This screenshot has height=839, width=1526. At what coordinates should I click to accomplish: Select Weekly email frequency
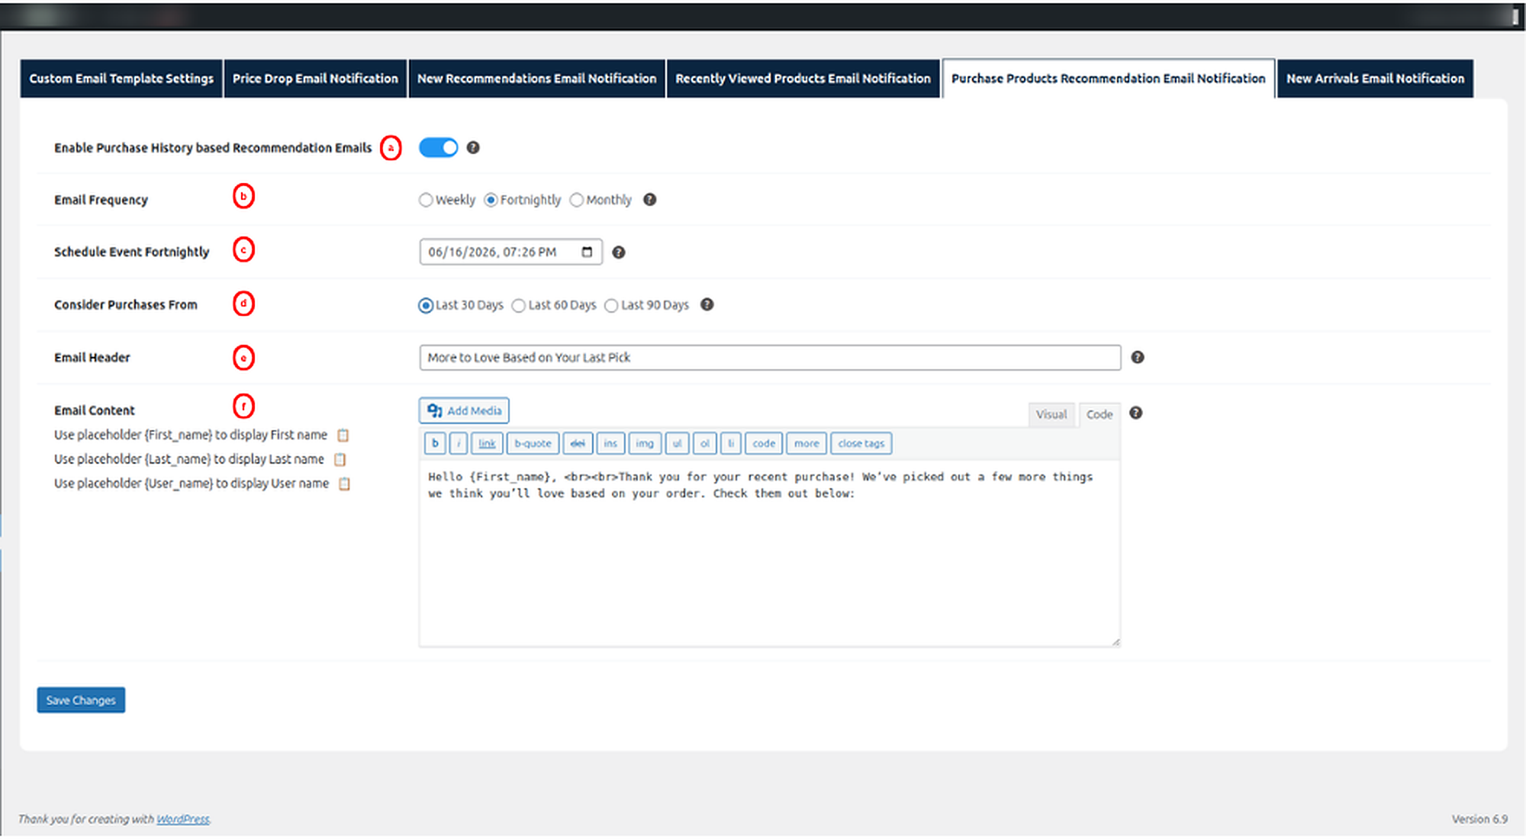[x=426, y=200]
